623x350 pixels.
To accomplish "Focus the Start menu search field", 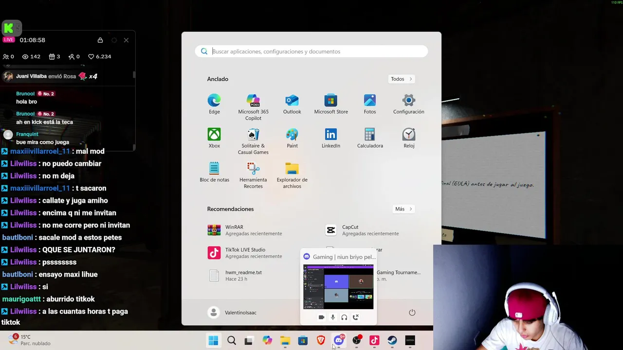I will pyautogui.click(x=311, y=52).
